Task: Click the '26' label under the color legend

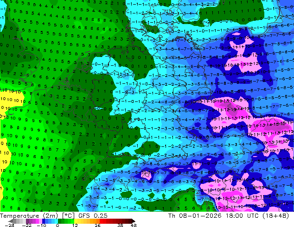Action: (97, 225)
